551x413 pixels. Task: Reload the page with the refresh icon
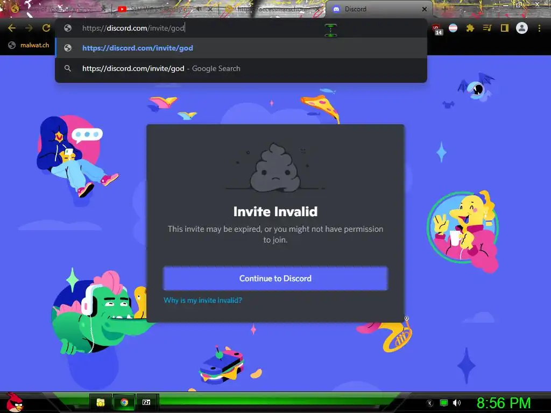click(46, 28)
